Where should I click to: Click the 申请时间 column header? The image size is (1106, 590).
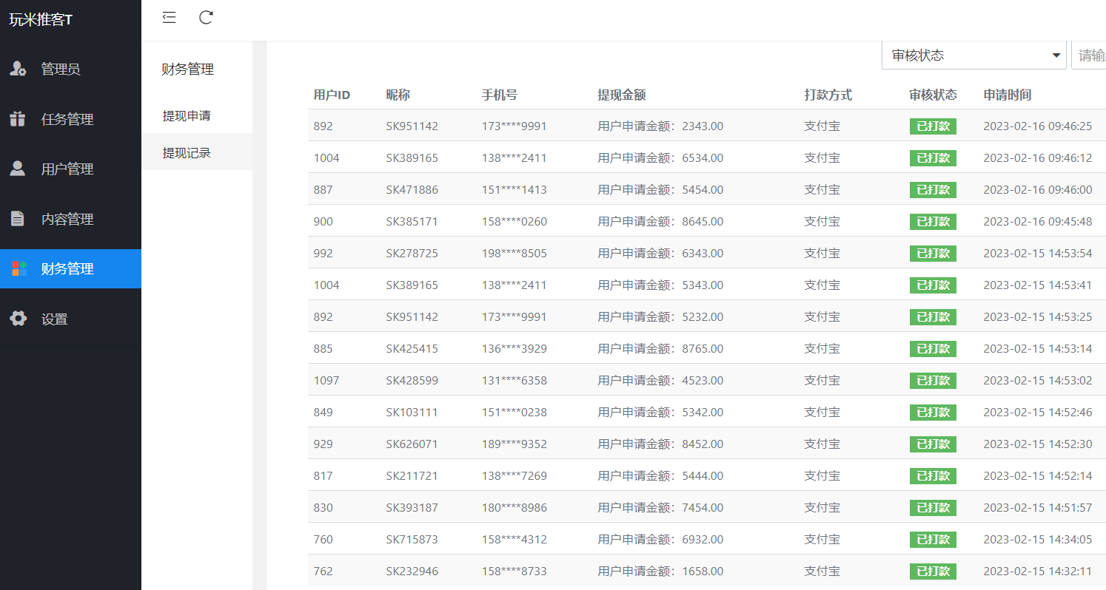tap(1007, 95)
